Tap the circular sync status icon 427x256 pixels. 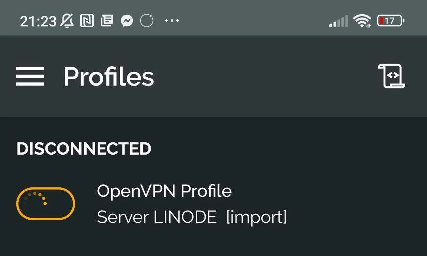point(147,21)
